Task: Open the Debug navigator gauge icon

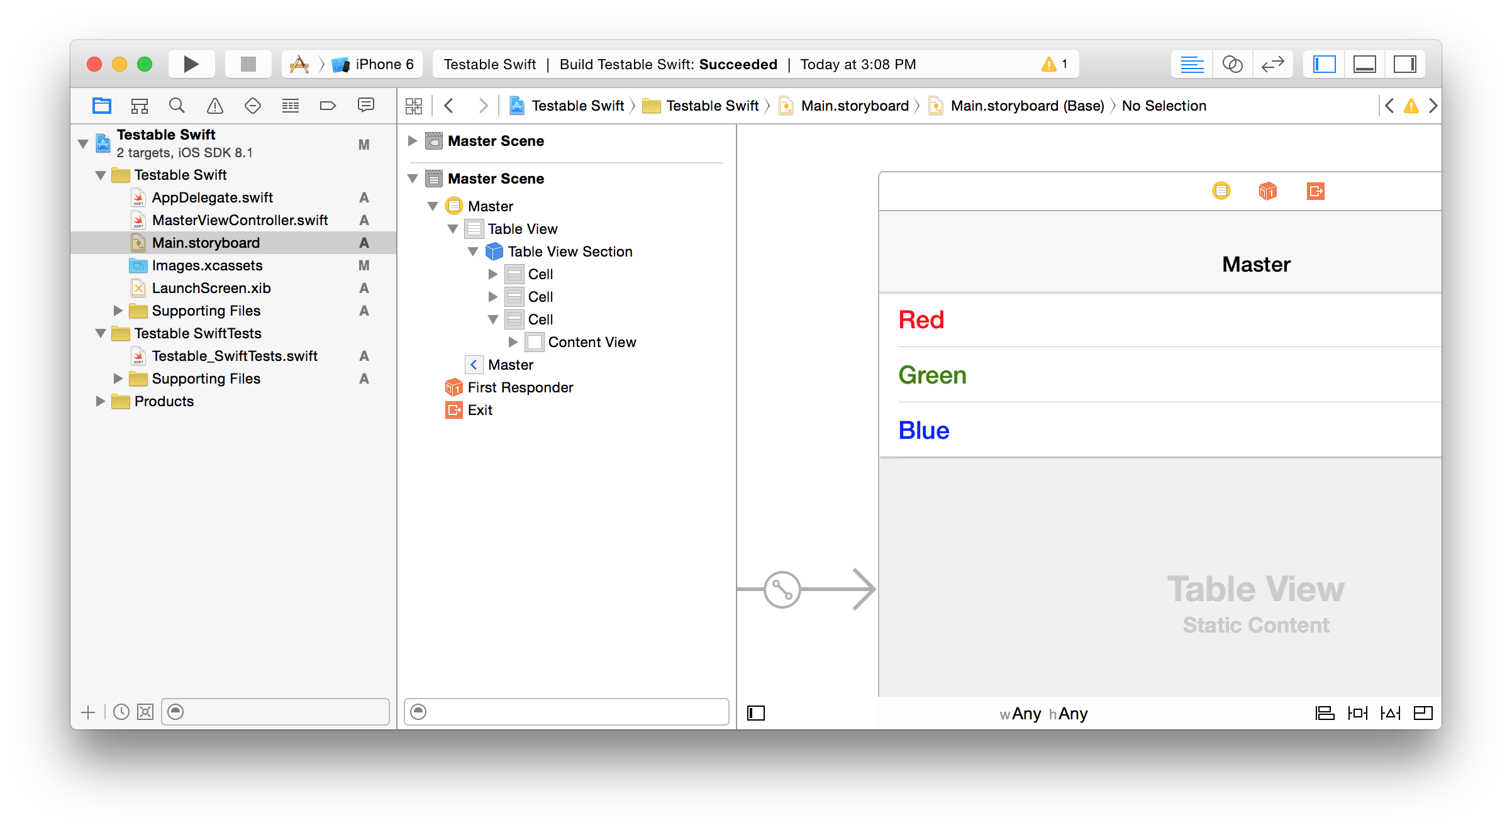Action: click(290, 105)
